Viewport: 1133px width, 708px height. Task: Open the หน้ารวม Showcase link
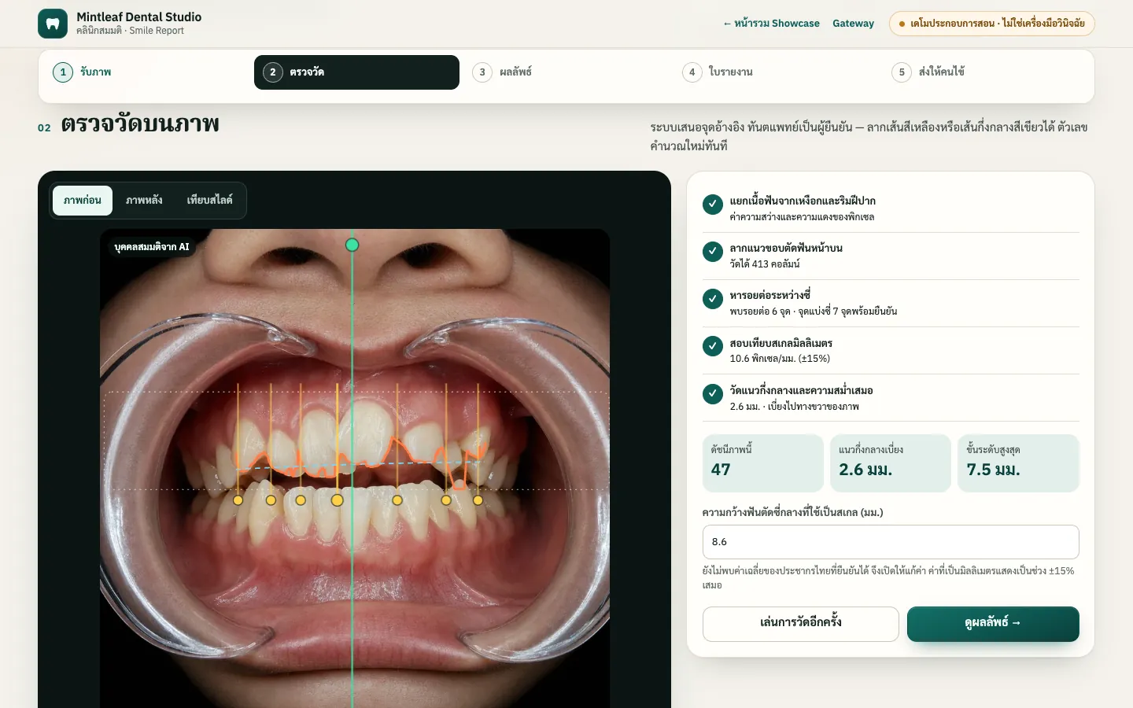click(x=771, y=24)
